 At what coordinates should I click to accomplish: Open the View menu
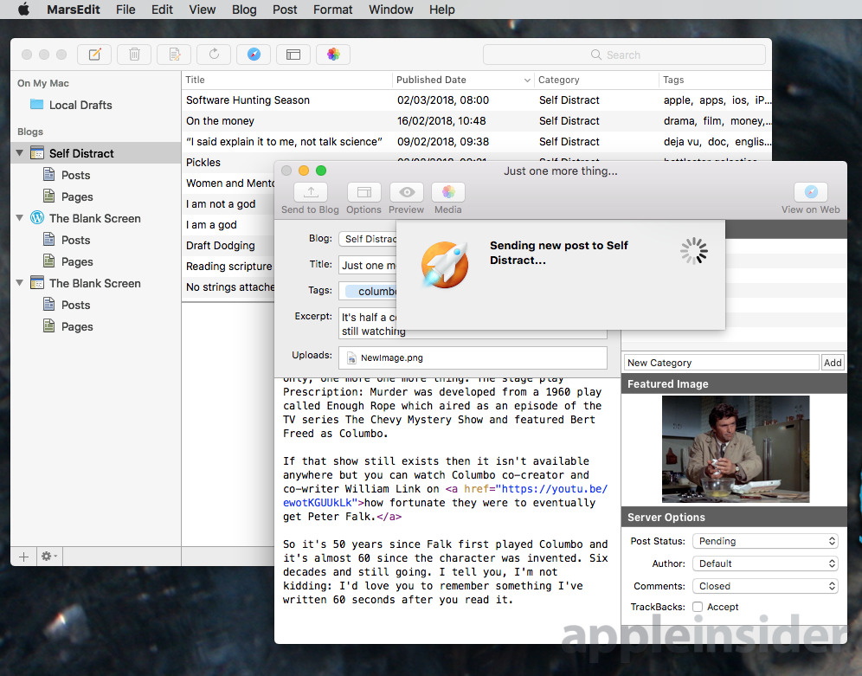203,10
